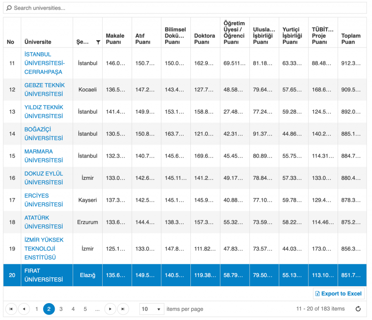This screenshot has height=320, width=372.
Task: Open İZMİR YÜKSEK TEKNOLOJİ ENSTİTÜSÜ link
Action: coord(44,249)
